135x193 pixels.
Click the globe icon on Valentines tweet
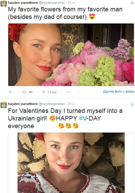pyautogui.click(x=132, y=104)
